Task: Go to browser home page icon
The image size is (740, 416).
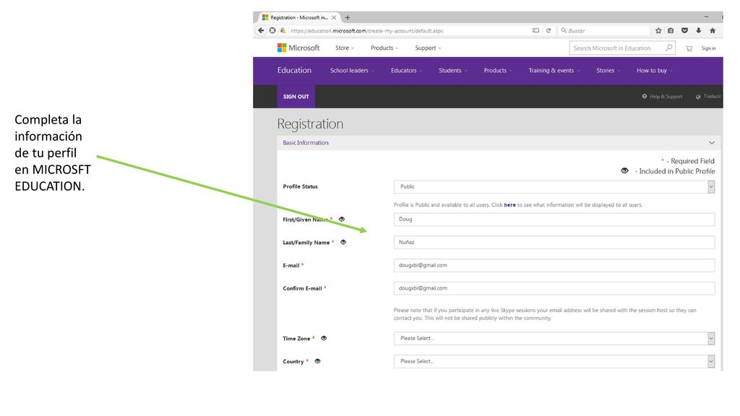Action: 713,30
